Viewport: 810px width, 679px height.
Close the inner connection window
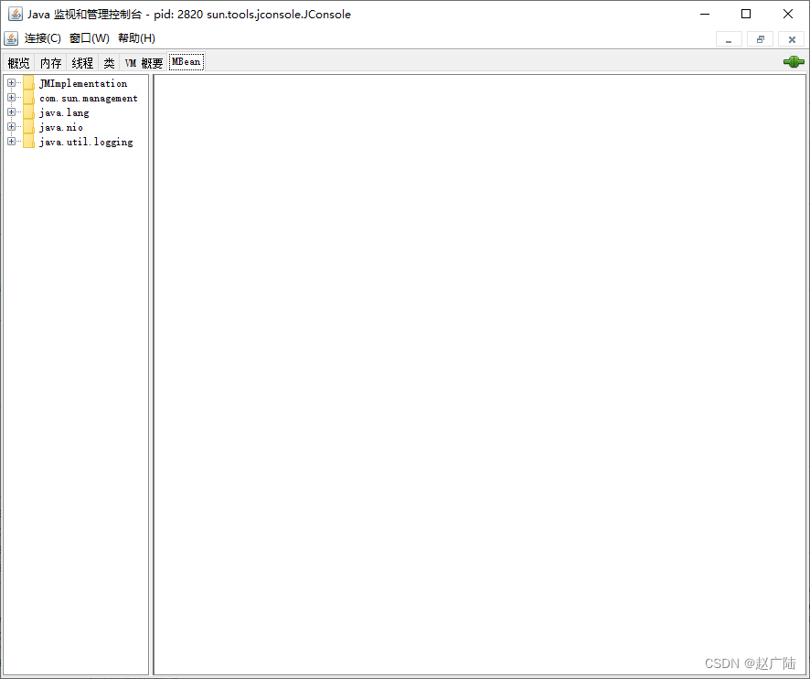[792, 39]
